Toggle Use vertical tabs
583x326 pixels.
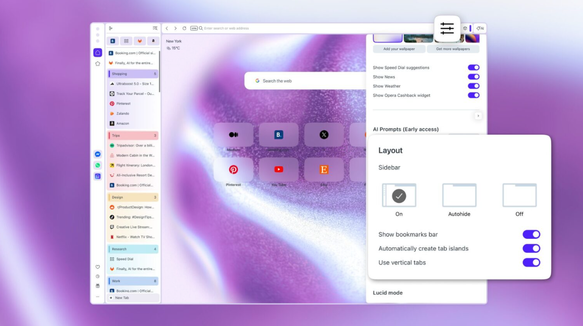click(531, 263)
